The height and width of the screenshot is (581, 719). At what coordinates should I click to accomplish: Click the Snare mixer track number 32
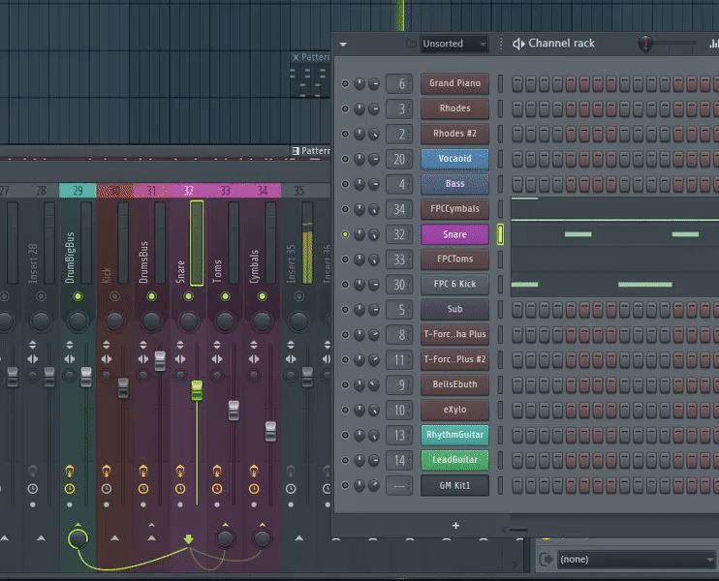click(399, 234)
